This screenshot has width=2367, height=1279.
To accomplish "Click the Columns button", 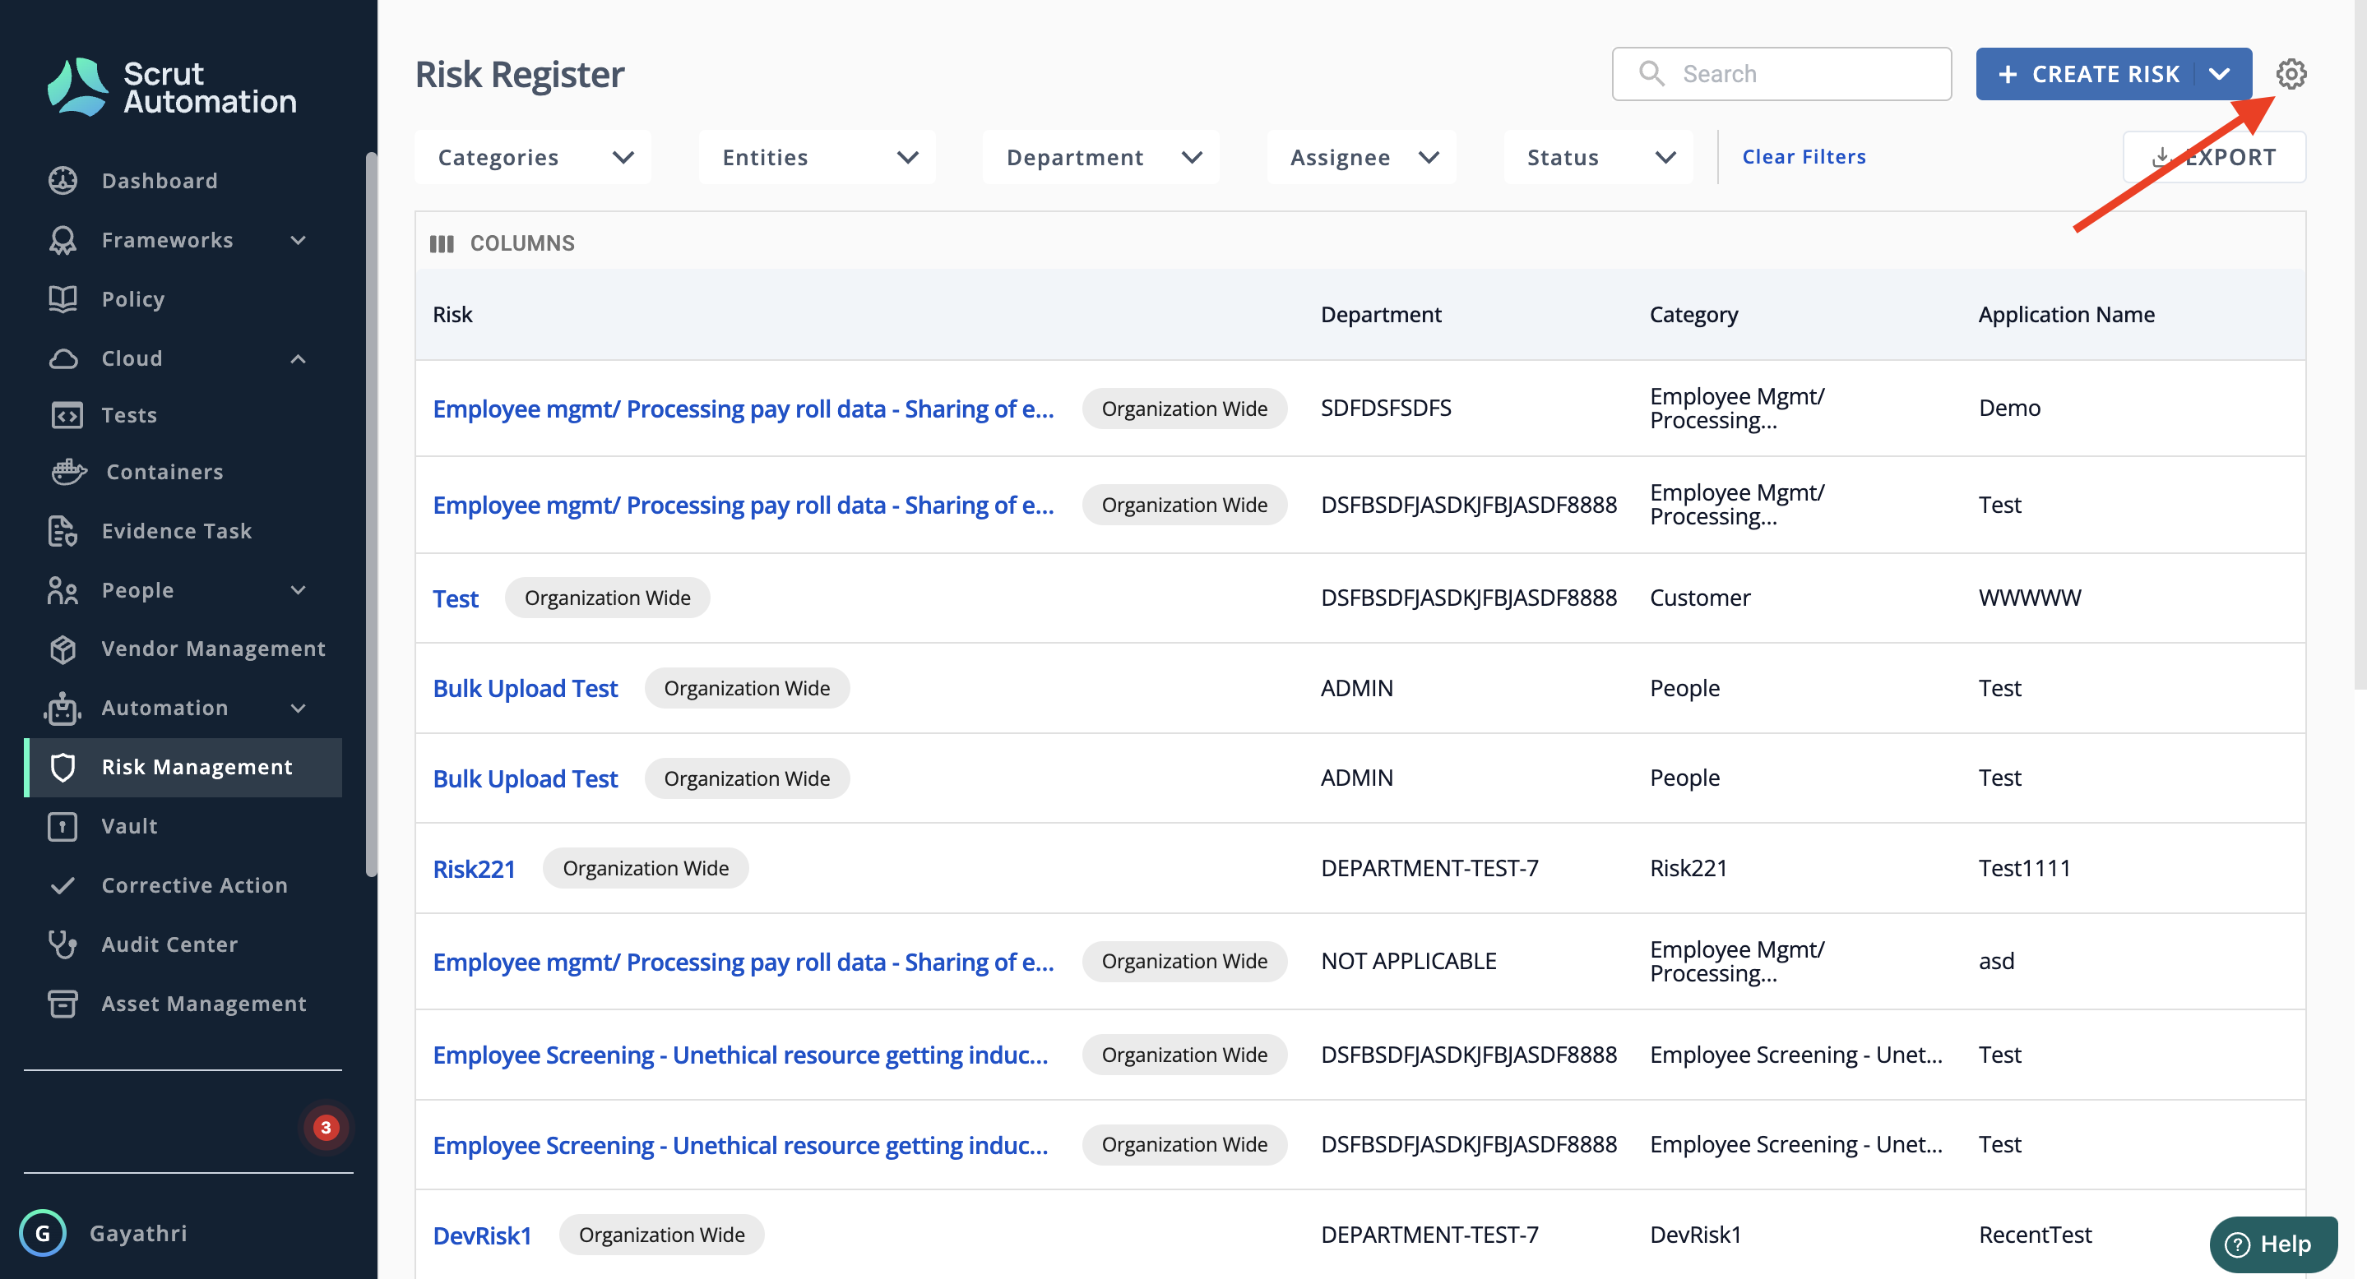I will coord(503,243).
